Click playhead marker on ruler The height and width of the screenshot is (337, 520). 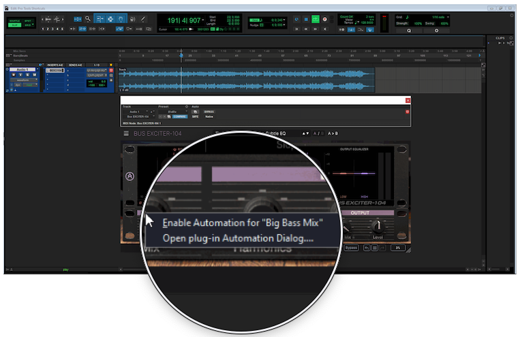(x=181, y=55)
